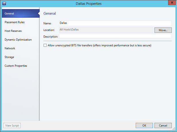Click the Name field containing Dallas
This screenshot has height=132, width=177.
pos(115,23)
